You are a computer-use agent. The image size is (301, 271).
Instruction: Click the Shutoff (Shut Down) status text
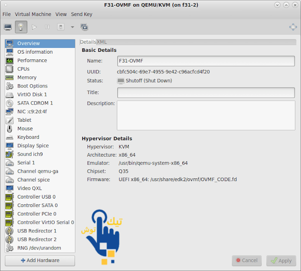click(149, 81)
